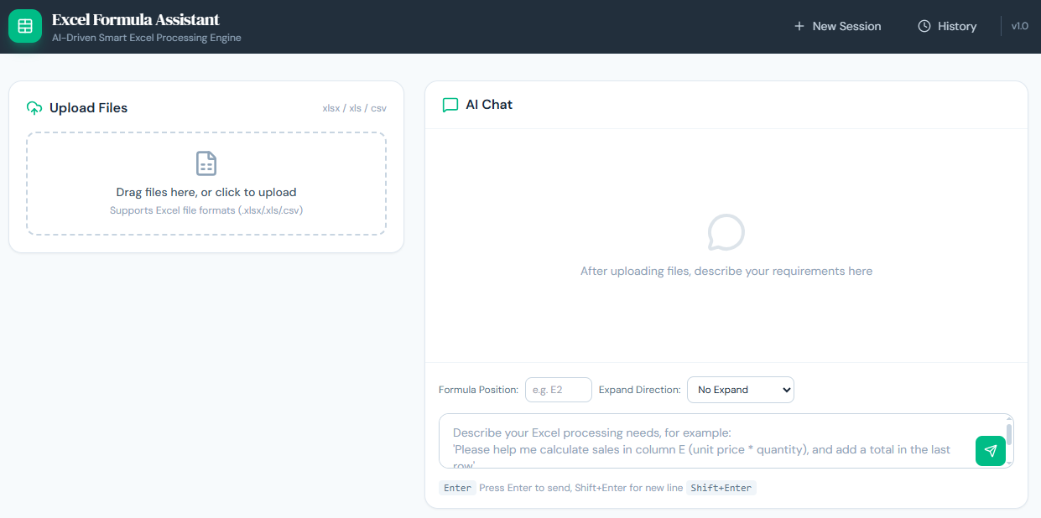Click the large speech bubble placeholder icon

tap(726, 232)
